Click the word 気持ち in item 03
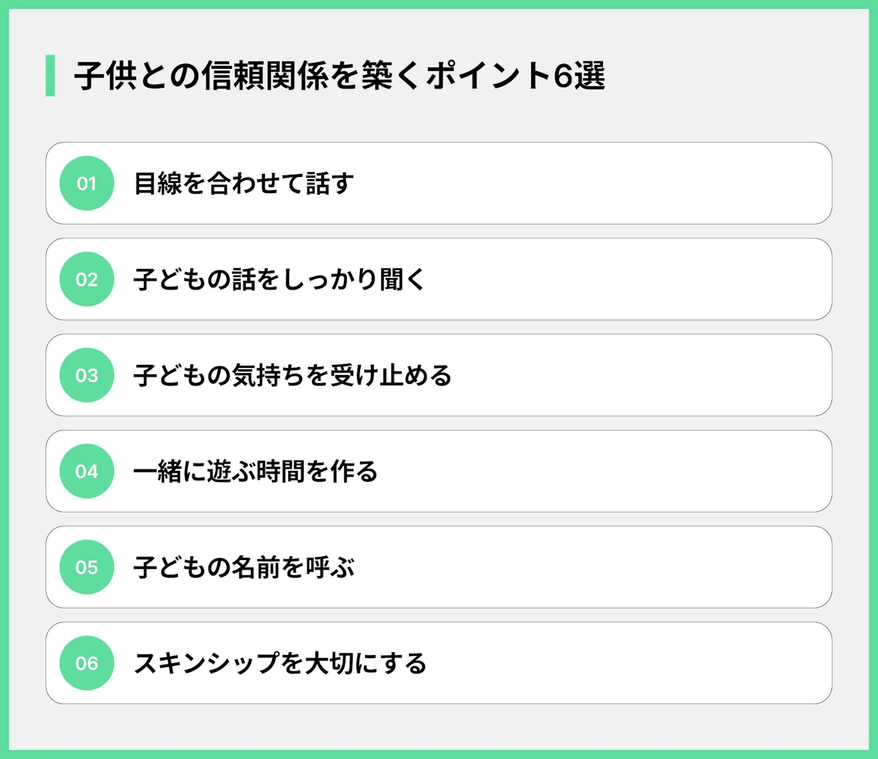The width and height of the screenshot is (878, 759). (268, 375)
